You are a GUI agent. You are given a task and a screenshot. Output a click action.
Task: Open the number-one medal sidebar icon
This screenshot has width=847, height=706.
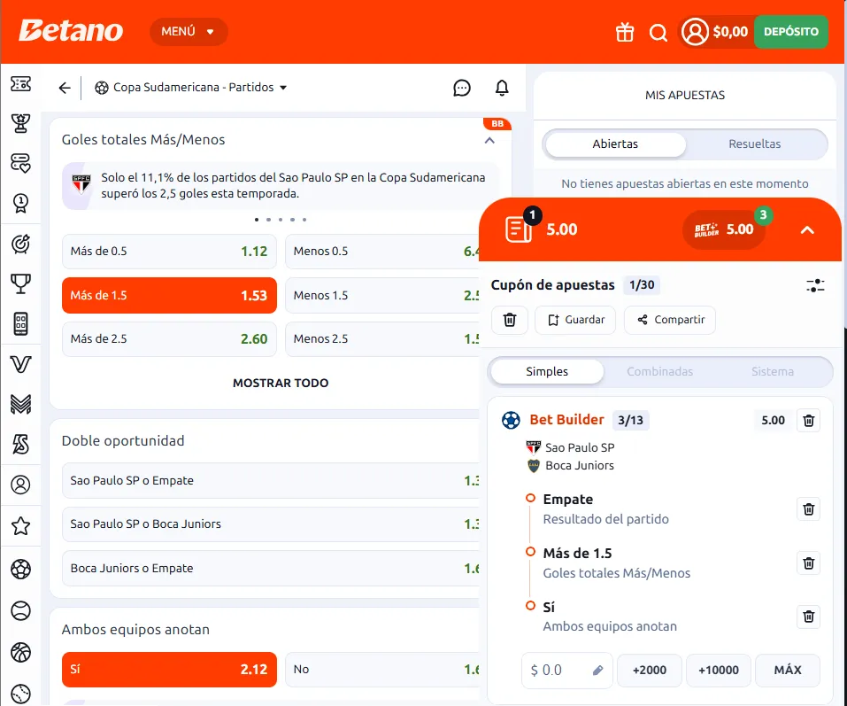pyautogui.click(x=20, y=203)
